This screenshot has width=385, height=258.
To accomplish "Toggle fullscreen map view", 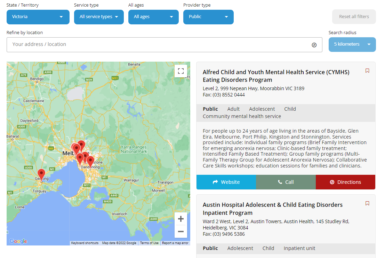I will coord(181,71).
